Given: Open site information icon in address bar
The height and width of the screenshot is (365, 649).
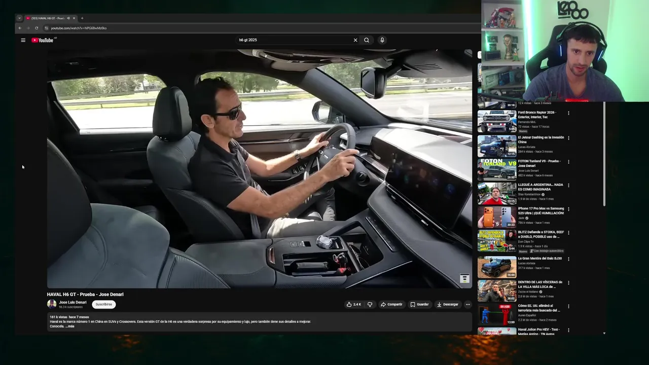Looking at the screenshot, I should click(46, 28).
